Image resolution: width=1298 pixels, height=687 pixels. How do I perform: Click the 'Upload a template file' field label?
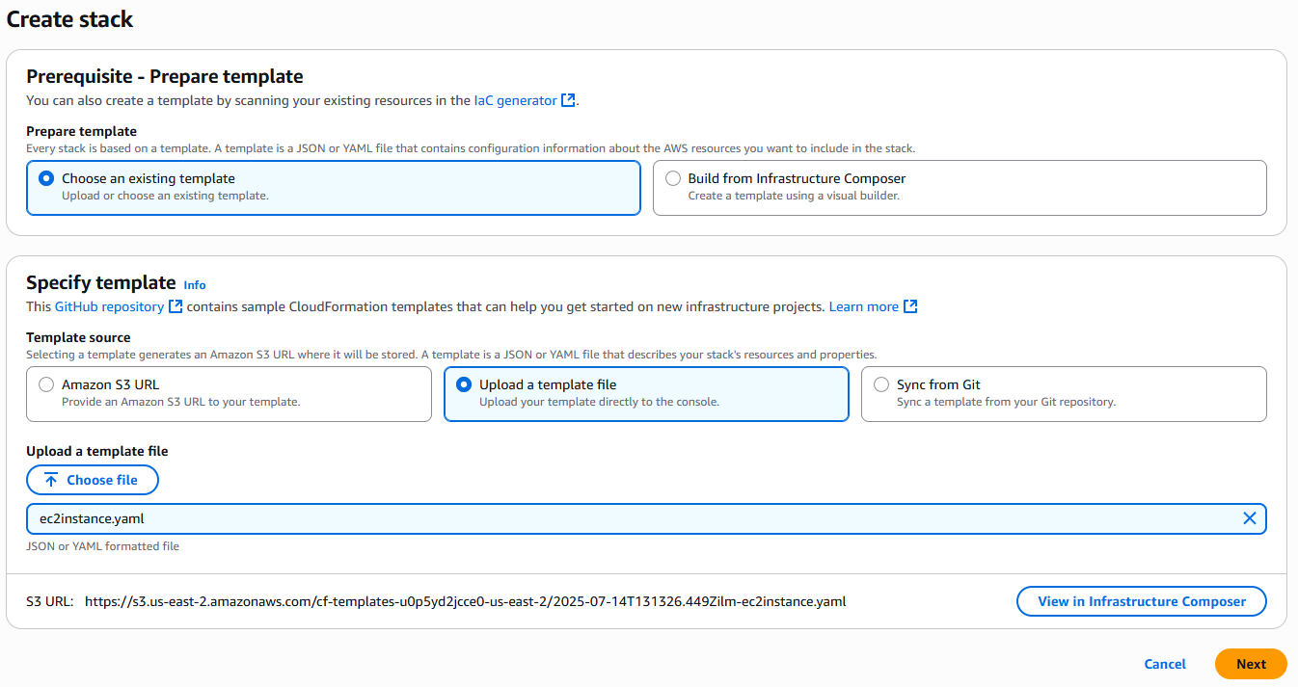pos(97,451)
